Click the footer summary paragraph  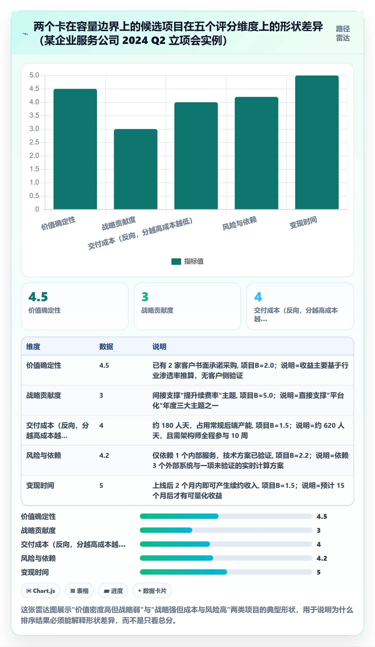click(187, 615)
